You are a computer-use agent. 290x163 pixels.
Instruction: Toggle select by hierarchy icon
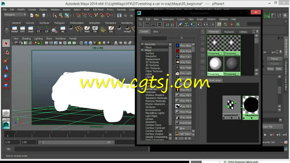[x=55, y=15]
